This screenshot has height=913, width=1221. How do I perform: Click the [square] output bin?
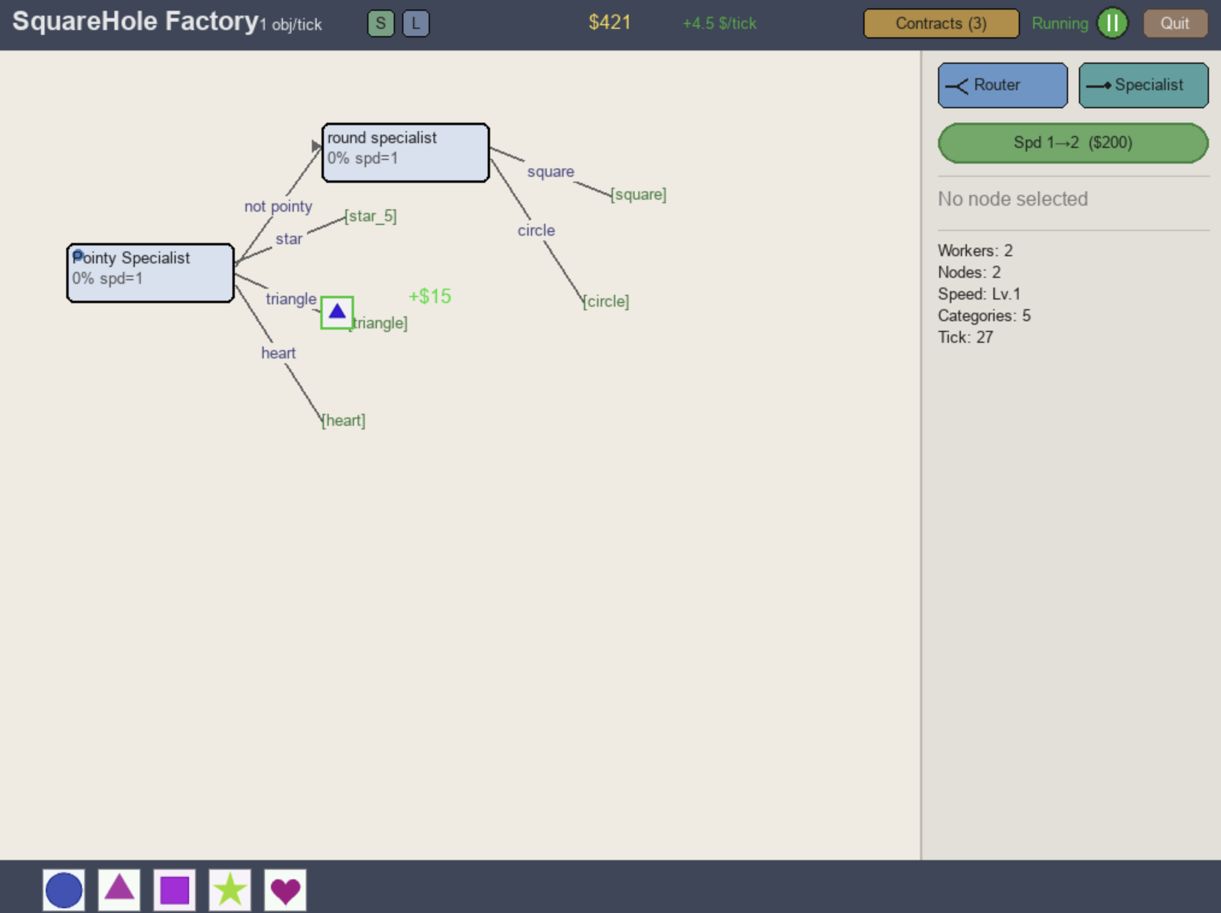639,194
